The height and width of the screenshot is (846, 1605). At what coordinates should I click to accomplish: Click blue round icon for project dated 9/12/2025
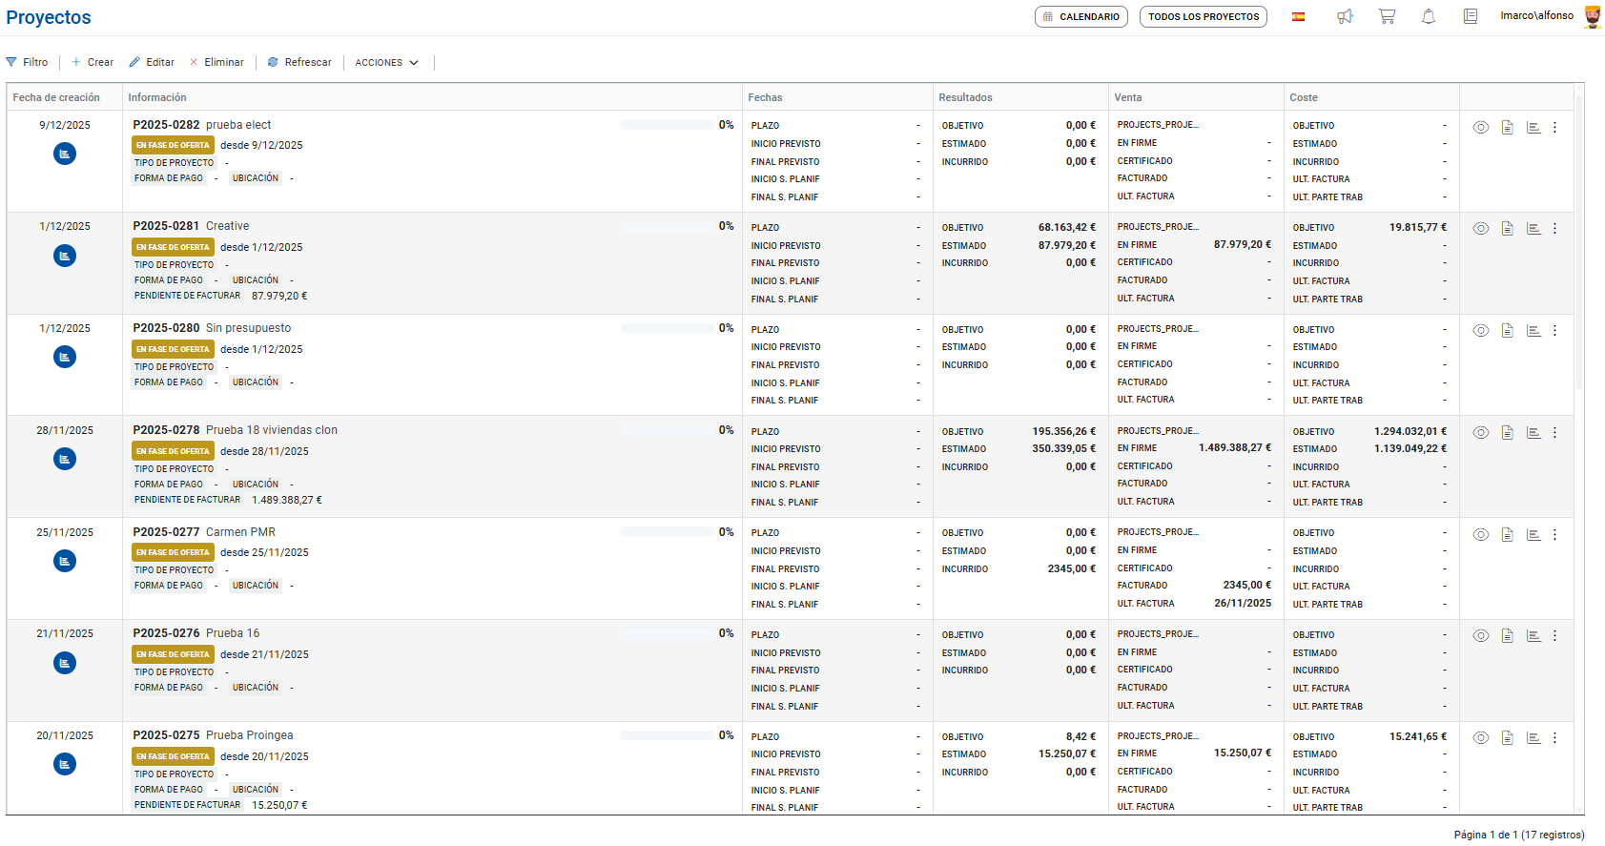(x=65, y=154)
